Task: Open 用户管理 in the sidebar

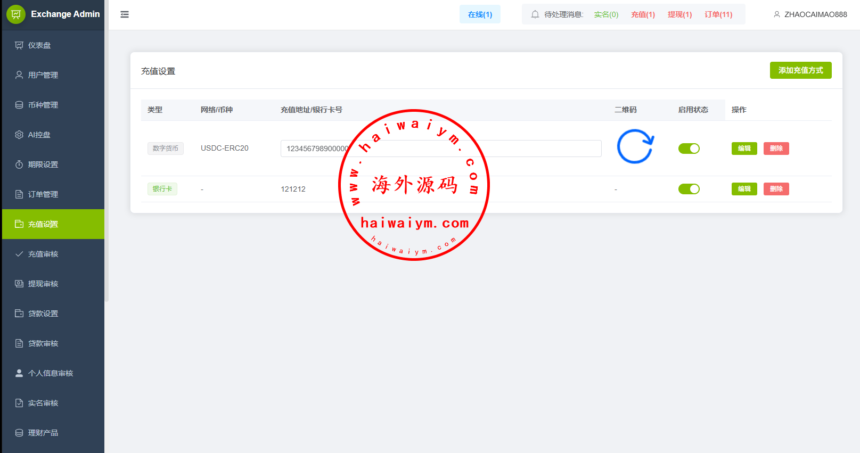Action: click(x=43, y=75)
